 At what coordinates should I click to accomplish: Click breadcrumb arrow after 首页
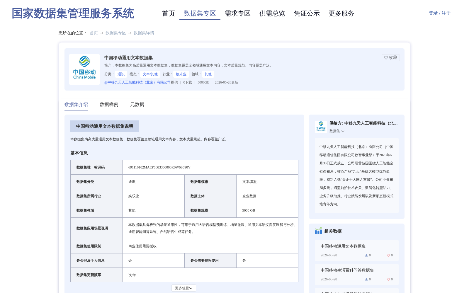(x=102, y=33)
